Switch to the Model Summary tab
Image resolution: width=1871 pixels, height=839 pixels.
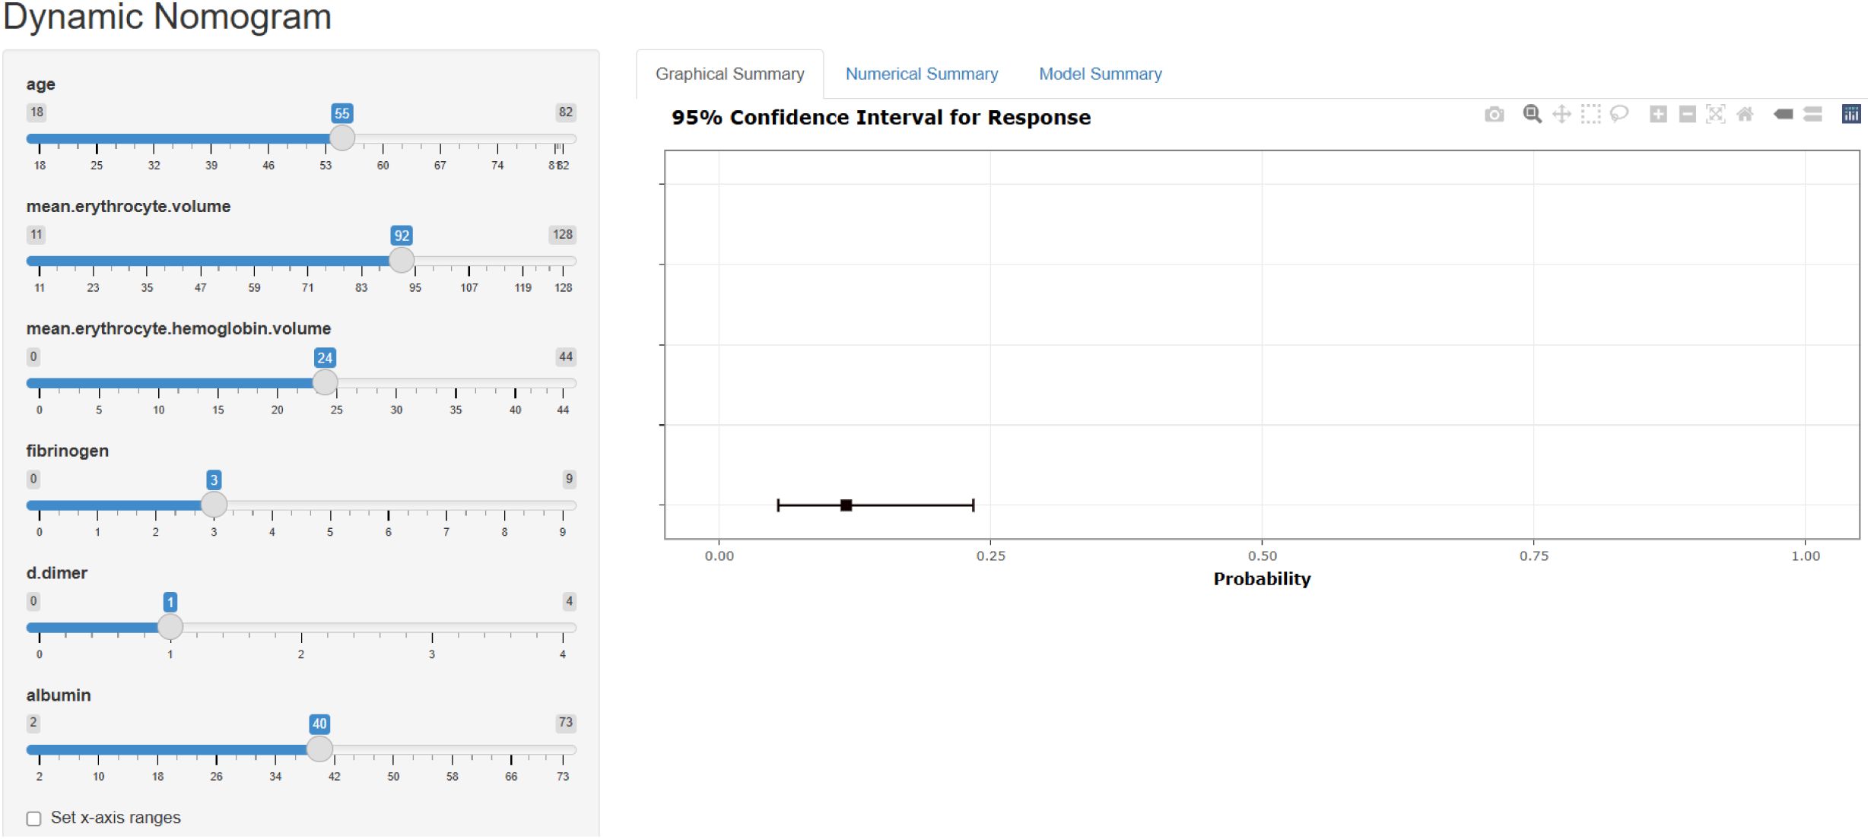coord(1101,74)
